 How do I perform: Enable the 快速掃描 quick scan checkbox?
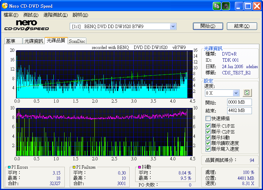208,118
